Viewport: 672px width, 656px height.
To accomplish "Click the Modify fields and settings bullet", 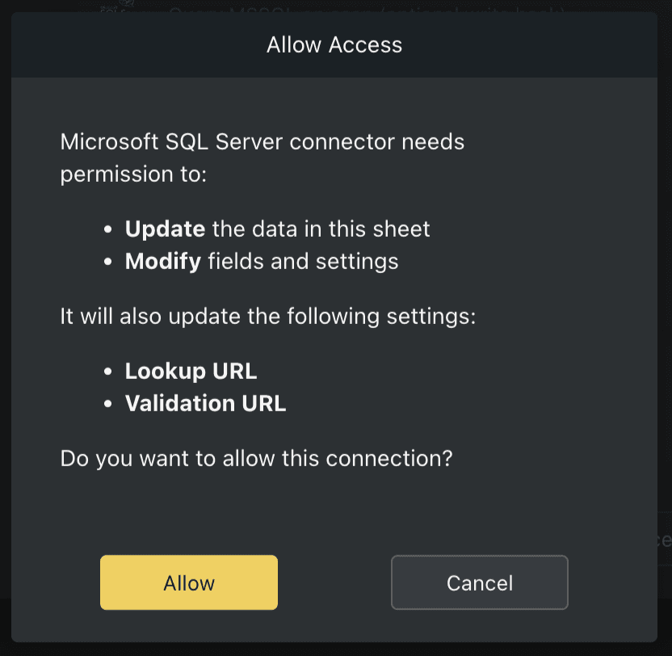I will [262, 261].
